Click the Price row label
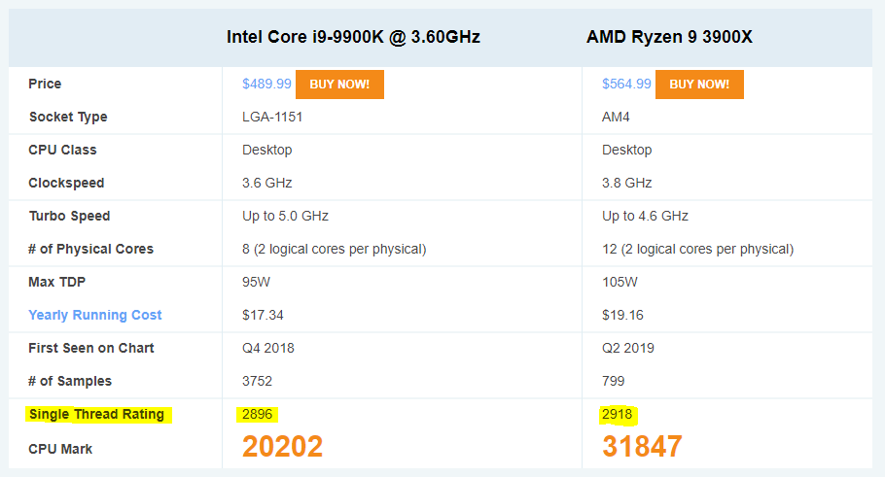Image resolution: width=885 pixels, height=477 pixels. point(45,84)
